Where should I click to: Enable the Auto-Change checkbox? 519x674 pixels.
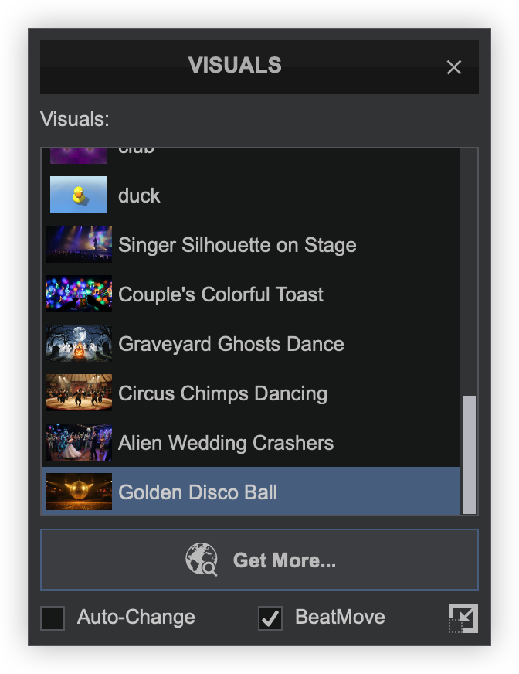53,618
